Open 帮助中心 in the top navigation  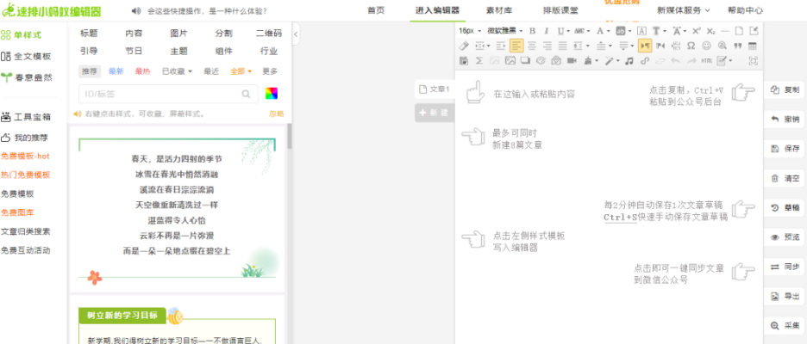[745, 10]
